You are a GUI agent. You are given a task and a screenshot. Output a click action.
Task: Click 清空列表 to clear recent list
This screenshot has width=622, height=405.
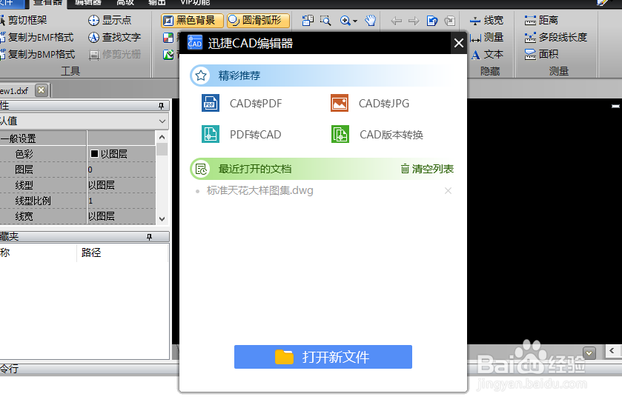tap(427, 169)
